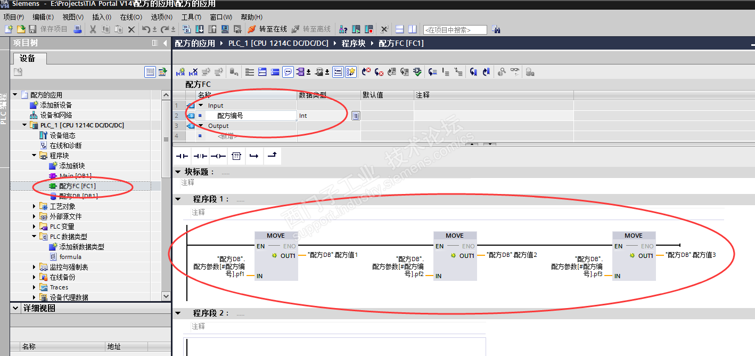The width and height of the screenshot is (755, 356).
Task: Click 添加新块 in program blocks
Action: tap(72, 166)
